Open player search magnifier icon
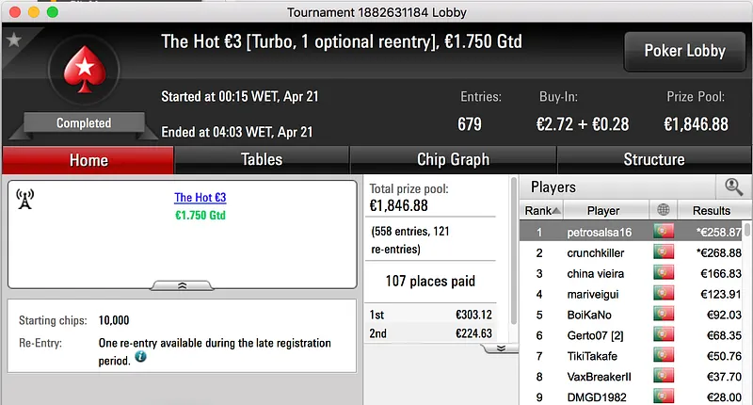Viewport: 753px width, 405px height. [x=733, y=186]
